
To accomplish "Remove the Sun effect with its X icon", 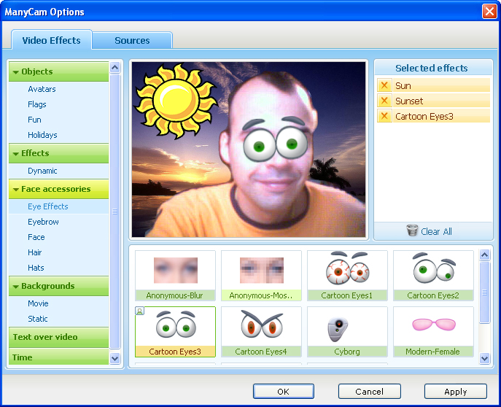I will point(384,85).
